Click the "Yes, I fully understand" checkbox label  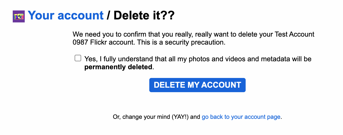click(198, 63)
